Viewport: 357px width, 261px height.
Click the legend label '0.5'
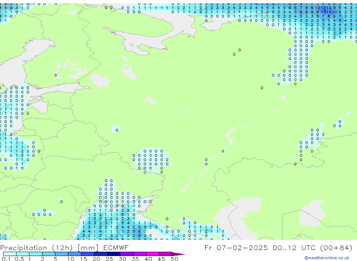[x=19, y=259]
